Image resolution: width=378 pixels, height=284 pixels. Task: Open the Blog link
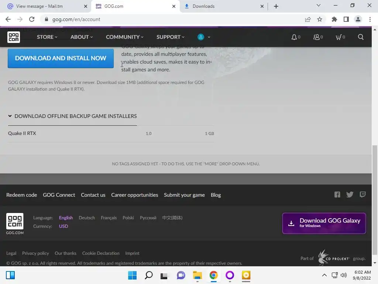[x=216, y=195]
